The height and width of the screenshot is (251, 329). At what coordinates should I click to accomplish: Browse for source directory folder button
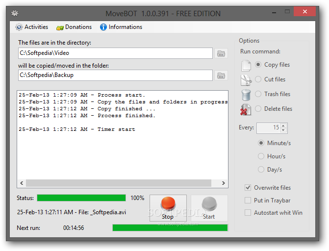pyautogui.click(x=221, y=53)
